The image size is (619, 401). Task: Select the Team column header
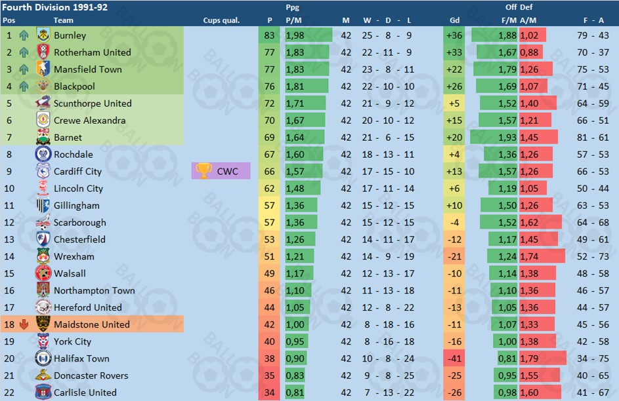[64, 20]
